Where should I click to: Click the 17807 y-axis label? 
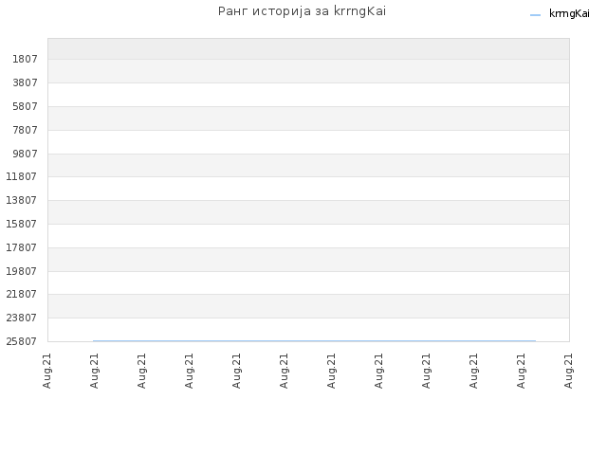point(22,247)
